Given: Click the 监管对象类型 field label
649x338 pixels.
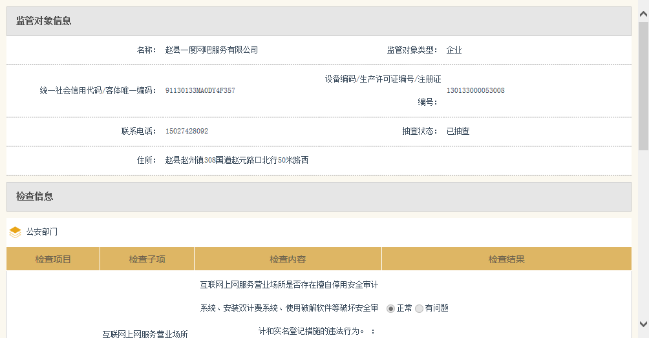Looking at the screenshot, I should (x=412, y=50).
